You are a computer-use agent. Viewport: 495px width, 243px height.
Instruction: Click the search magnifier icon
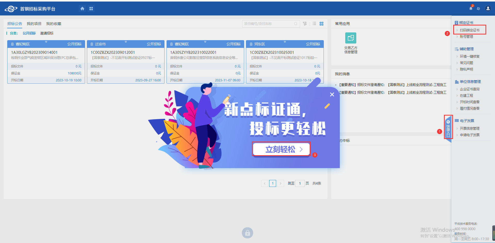[x=296, y=24]
